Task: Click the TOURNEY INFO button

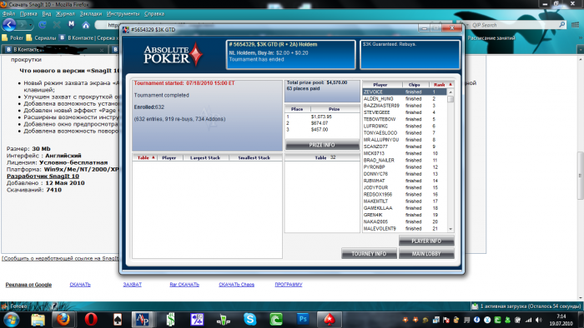Action: (x=369, y=254)
